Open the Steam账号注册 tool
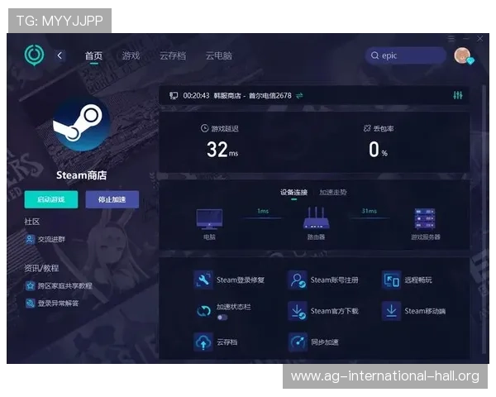The height and width of the screenshot is (397, 496). click(323, 280)
